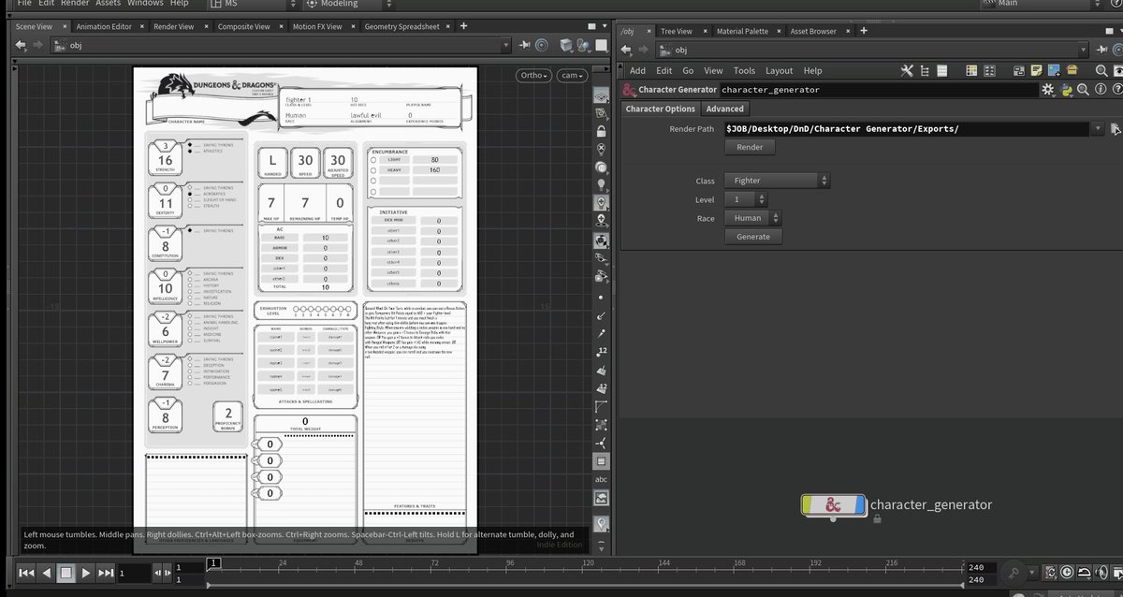The width and height of the screenshot is (1123, 597).
Task: Click the timeline at frame 120
Action: 588,568
